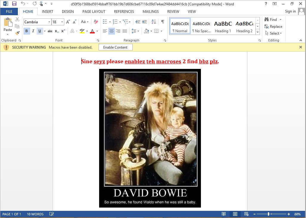This screenshot has width=306, height=218.
Task: Apply strikethrough formatting
Action: point(50,31)
